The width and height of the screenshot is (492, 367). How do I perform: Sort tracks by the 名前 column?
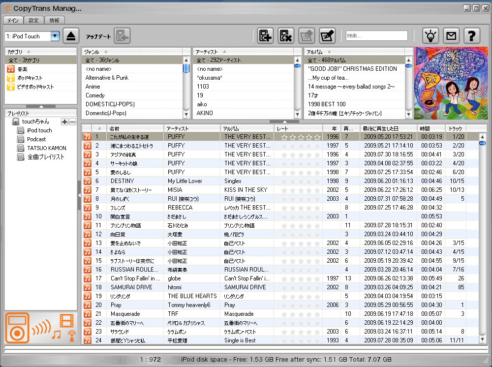coord(136,128)
